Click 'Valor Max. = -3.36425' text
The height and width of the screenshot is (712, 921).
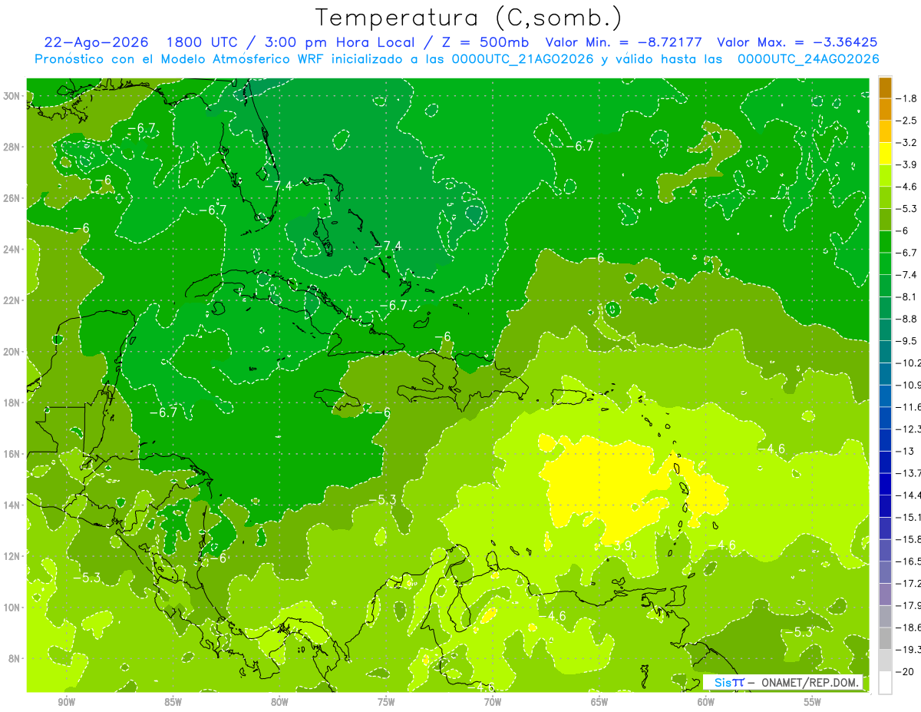pos(797,42)
